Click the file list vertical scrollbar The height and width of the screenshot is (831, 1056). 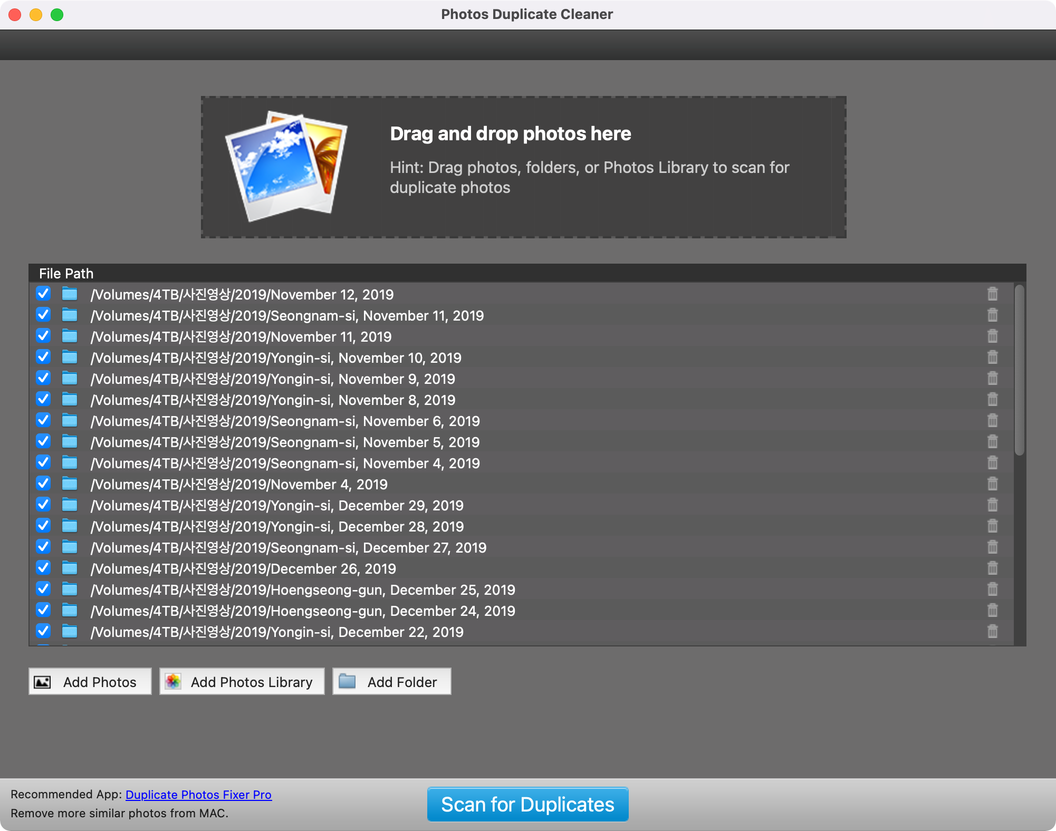[x=1019, y=370]
